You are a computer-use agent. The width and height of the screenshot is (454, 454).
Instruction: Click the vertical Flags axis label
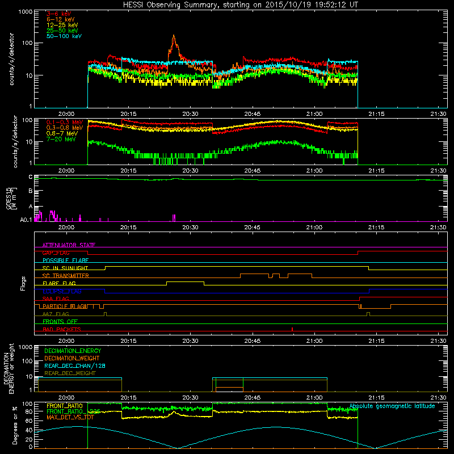[23, 283]
